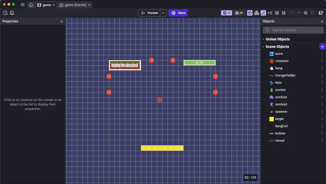
Task: Open the layers panel icon
Action: click(x=277, y=13)
